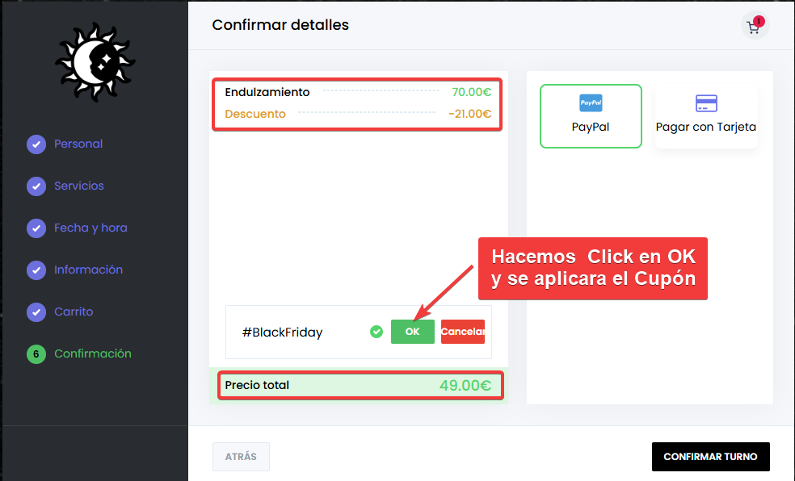Screen dimensions: 795x481
Task: Click the step 6 number badge
Action: (36, 354)
